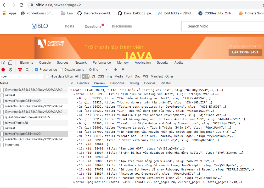Switch to the Elements panel tab
264x188 pixels.
pyautogui.click(x=26, y=63)
